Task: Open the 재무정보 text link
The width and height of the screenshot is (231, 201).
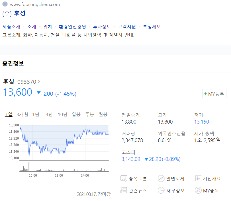Action: tap(176, 190)
